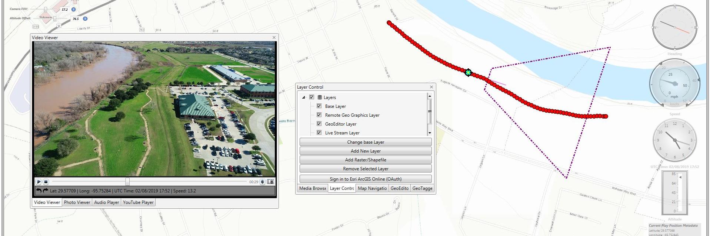
Task: Click Sign in to Esri ArcGIS Online
Action: [x=366, y=179]
